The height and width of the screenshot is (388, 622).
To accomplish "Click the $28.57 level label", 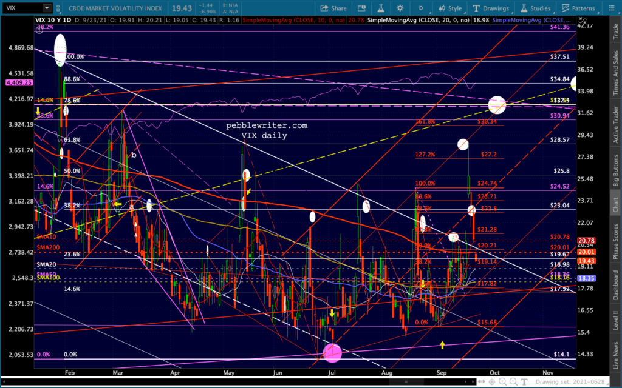I will (559, 140).
